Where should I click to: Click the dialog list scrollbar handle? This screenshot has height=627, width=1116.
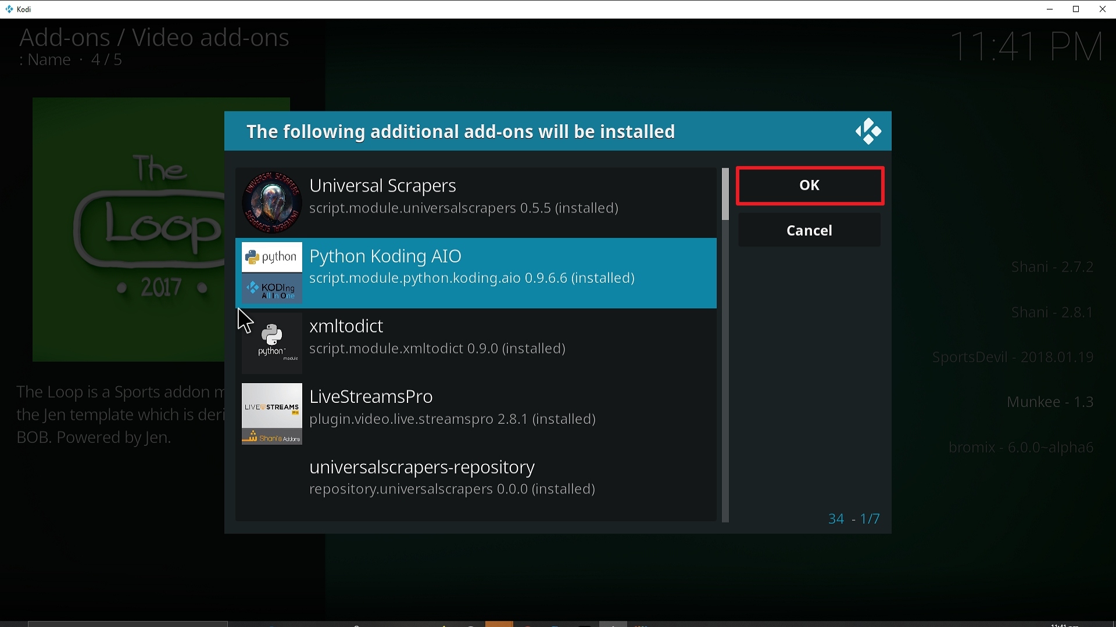point(725,194)
